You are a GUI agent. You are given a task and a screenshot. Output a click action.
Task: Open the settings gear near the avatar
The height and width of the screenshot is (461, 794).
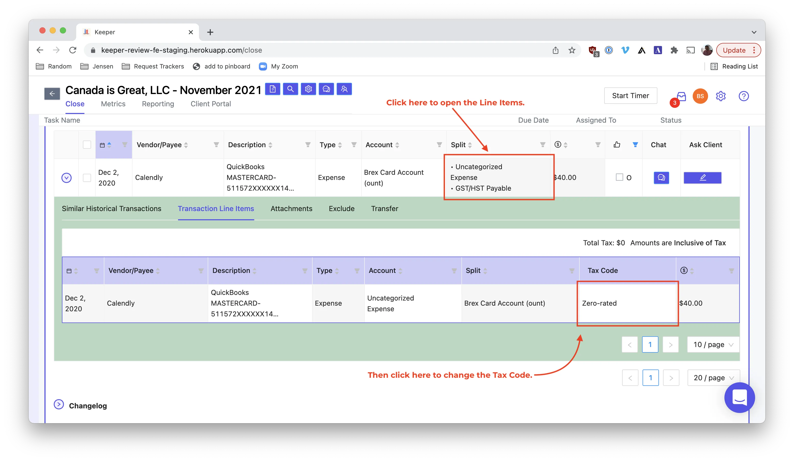pyautogui.click(x=721, y=96)
